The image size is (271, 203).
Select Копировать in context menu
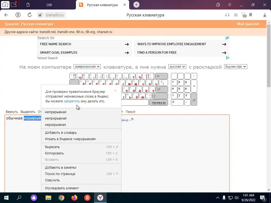coord(81,153)
